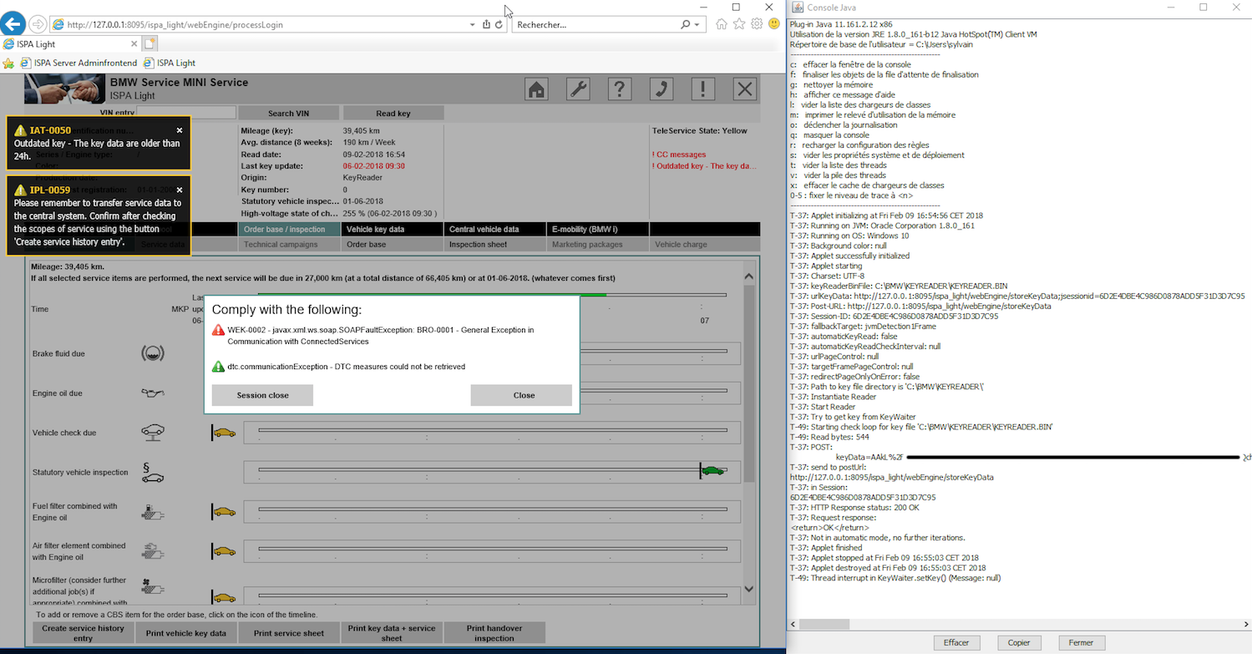Open the Order base sub-tab

[x=392, y=245]
